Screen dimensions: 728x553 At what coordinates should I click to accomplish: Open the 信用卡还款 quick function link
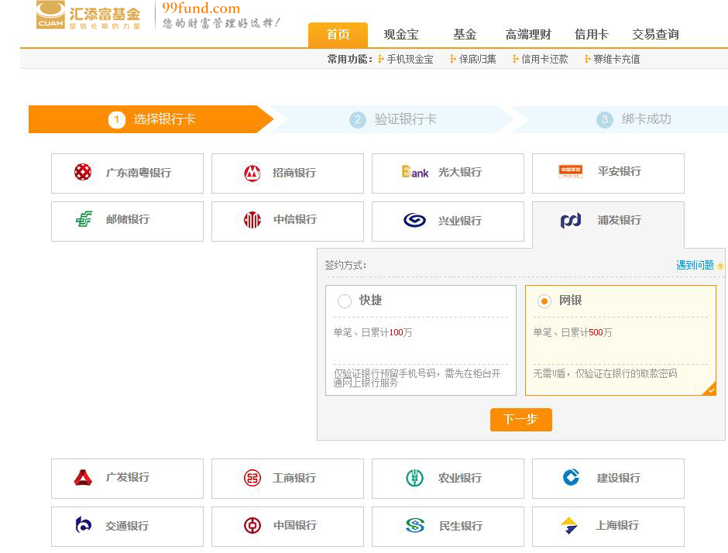(x=544, y=59)
